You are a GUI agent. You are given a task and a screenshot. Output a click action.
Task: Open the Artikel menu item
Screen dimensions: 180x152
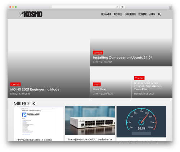click(118, 14)
